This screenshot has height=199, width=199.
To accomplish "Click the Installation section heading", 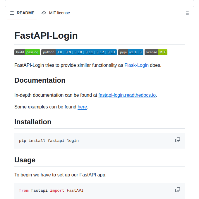I will 33,122.
